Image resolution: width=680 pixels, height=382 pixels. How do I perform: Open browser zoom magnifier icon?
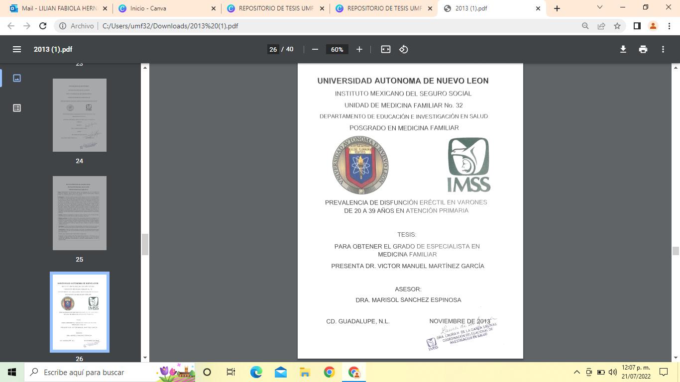point(585,26)
